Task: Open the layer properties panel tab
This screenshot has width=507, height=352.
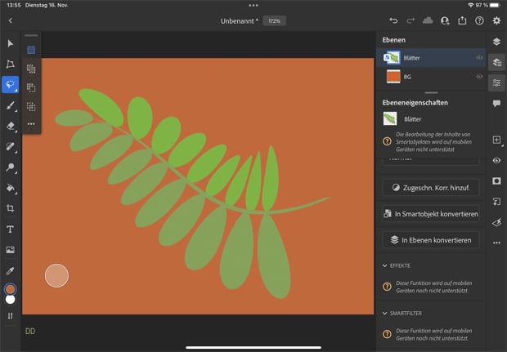Action: [496, 82]
